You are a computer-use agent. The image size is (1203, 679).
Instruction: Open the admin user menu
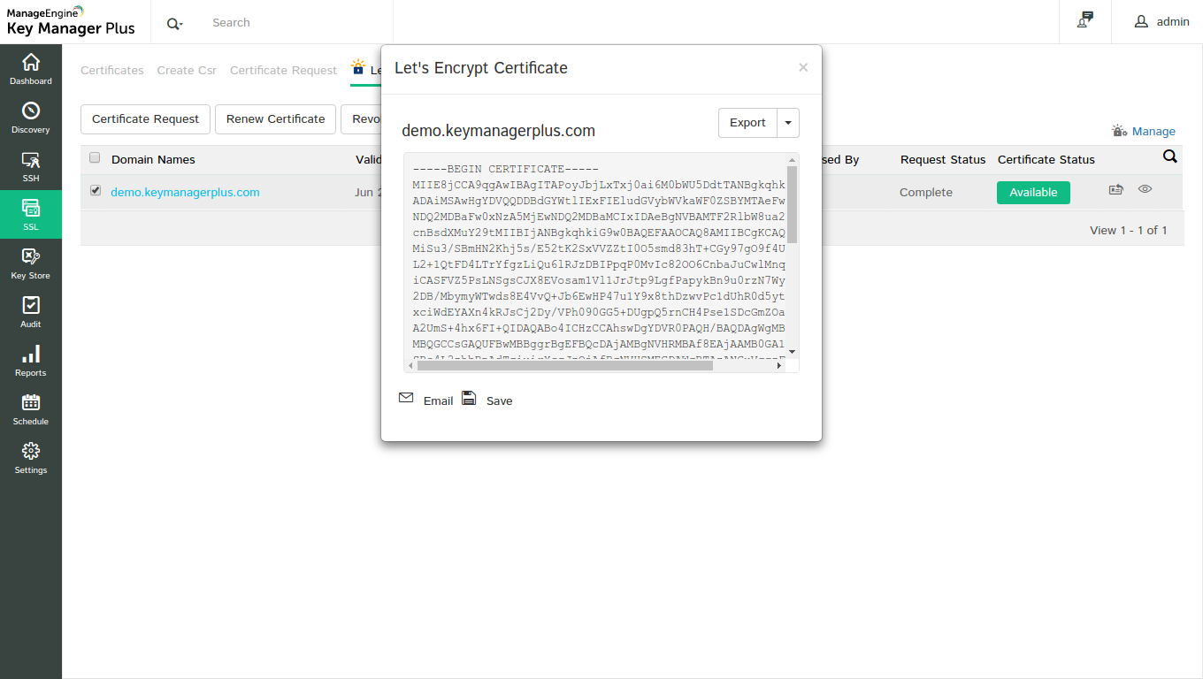[1162, 22]
